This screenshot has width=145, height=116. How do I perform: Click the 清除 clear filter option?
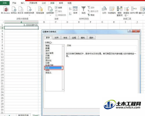(91, 8)
